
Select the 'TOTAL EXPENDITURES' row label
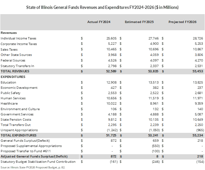[19, 135]
